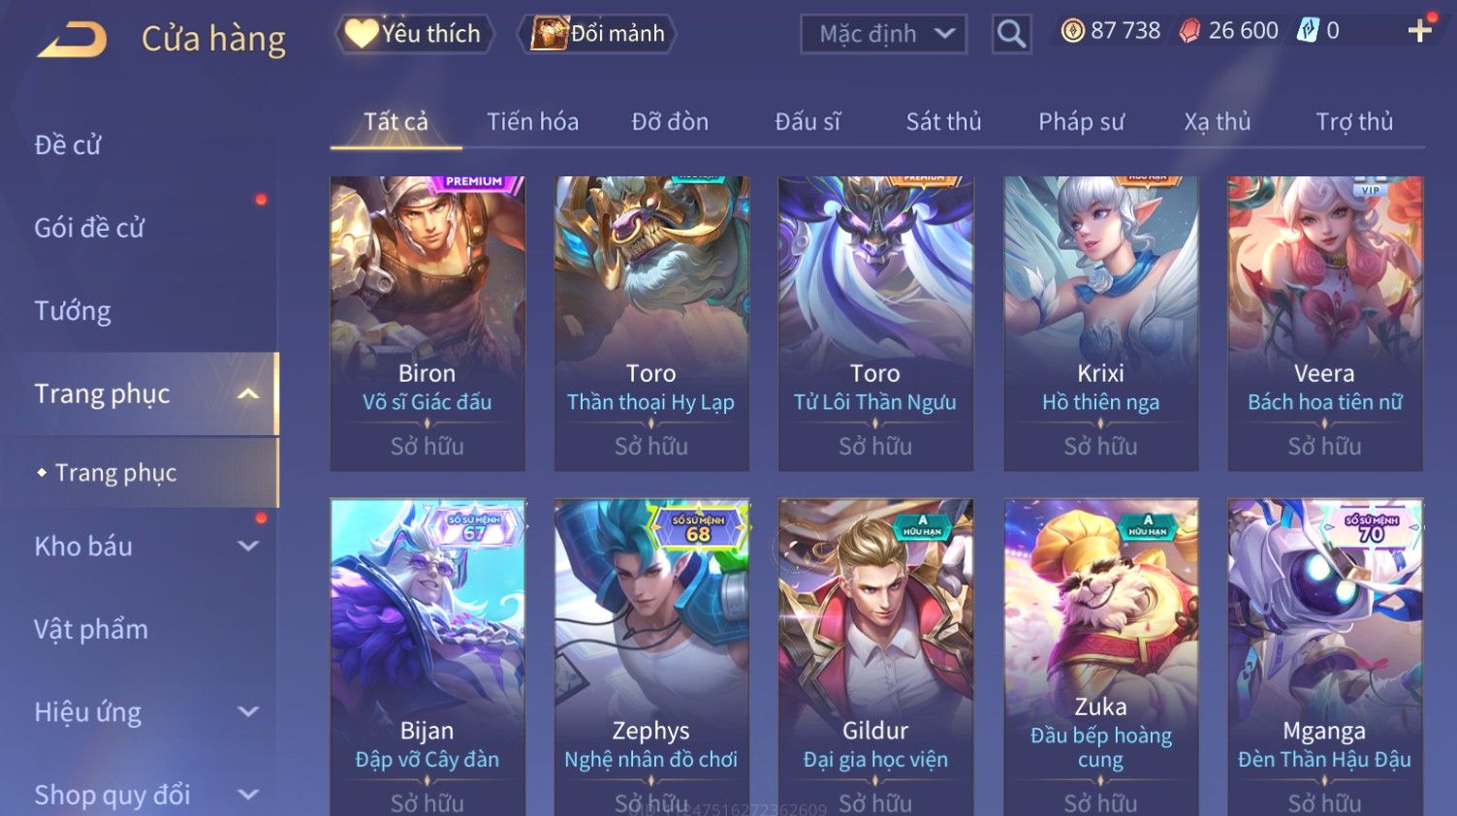Switch to the Pháp sư tab
This screenshot has height=816, width=1457.
click(1081, 121)
